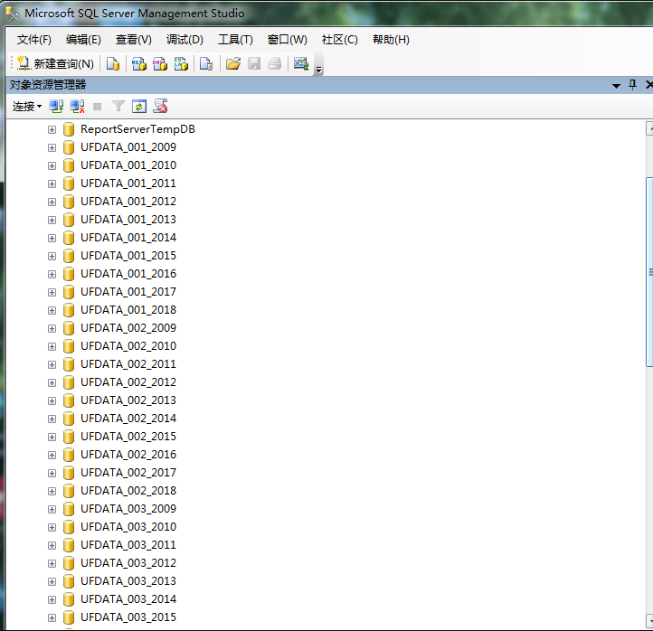Click the New Query (新建查询) button

click(x=55, y=63)
